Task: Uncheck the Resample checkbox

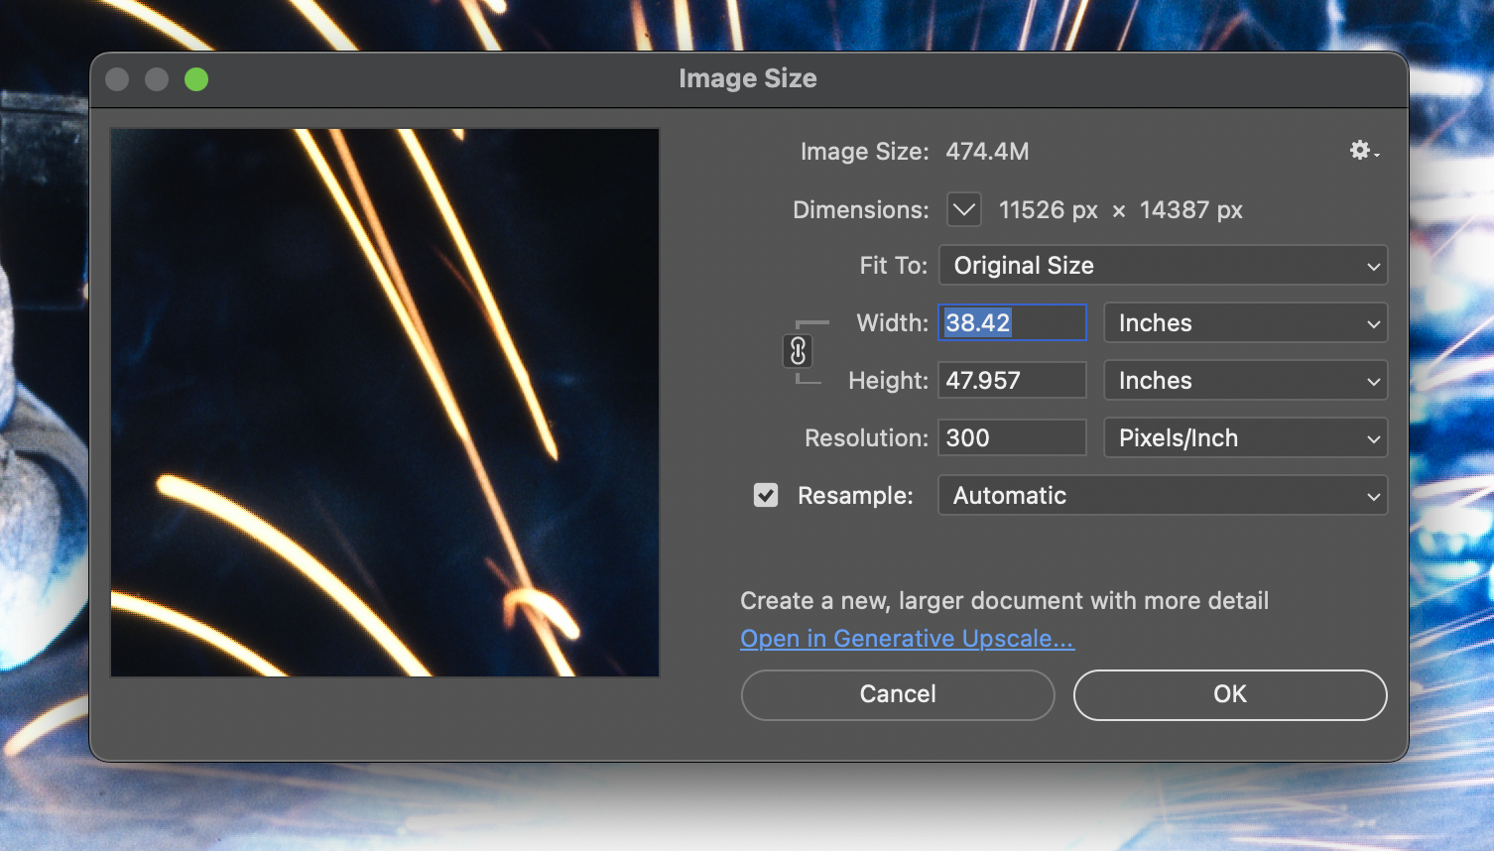Action: 766,495
